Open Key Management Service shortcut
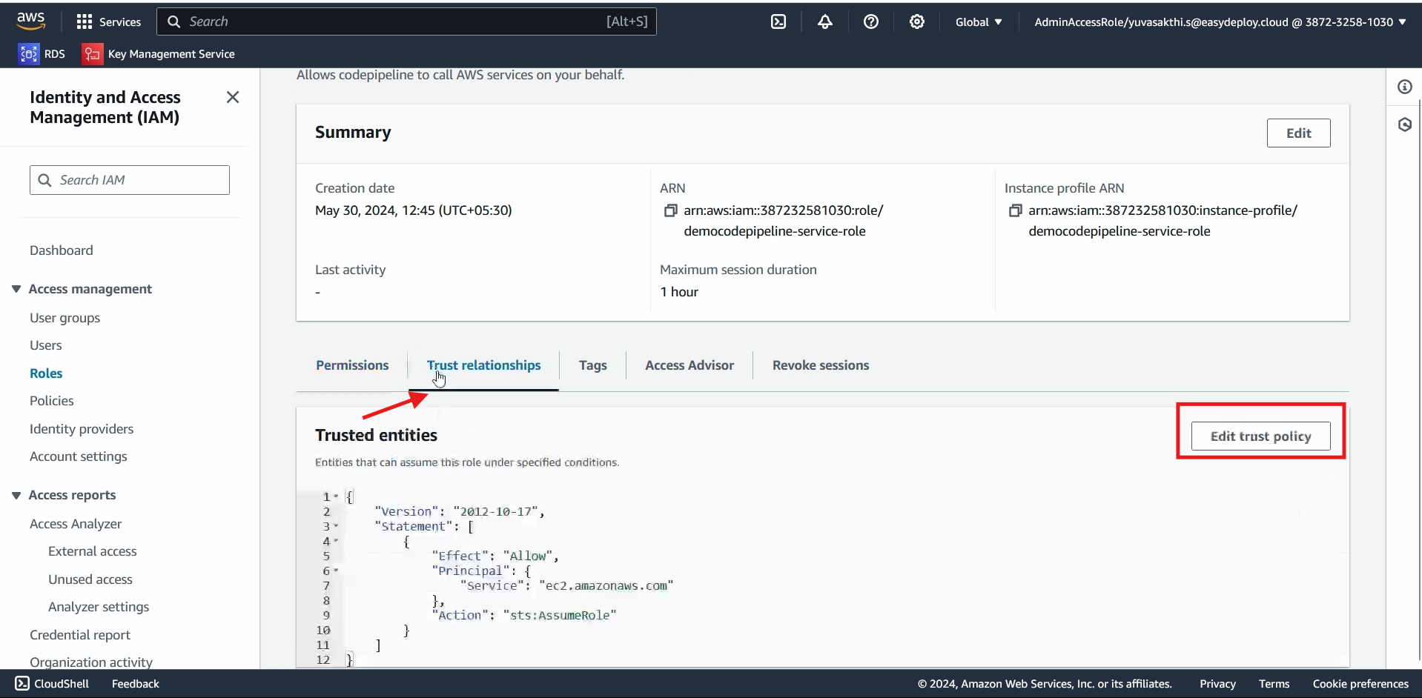1422x698 pixels. 159,53
